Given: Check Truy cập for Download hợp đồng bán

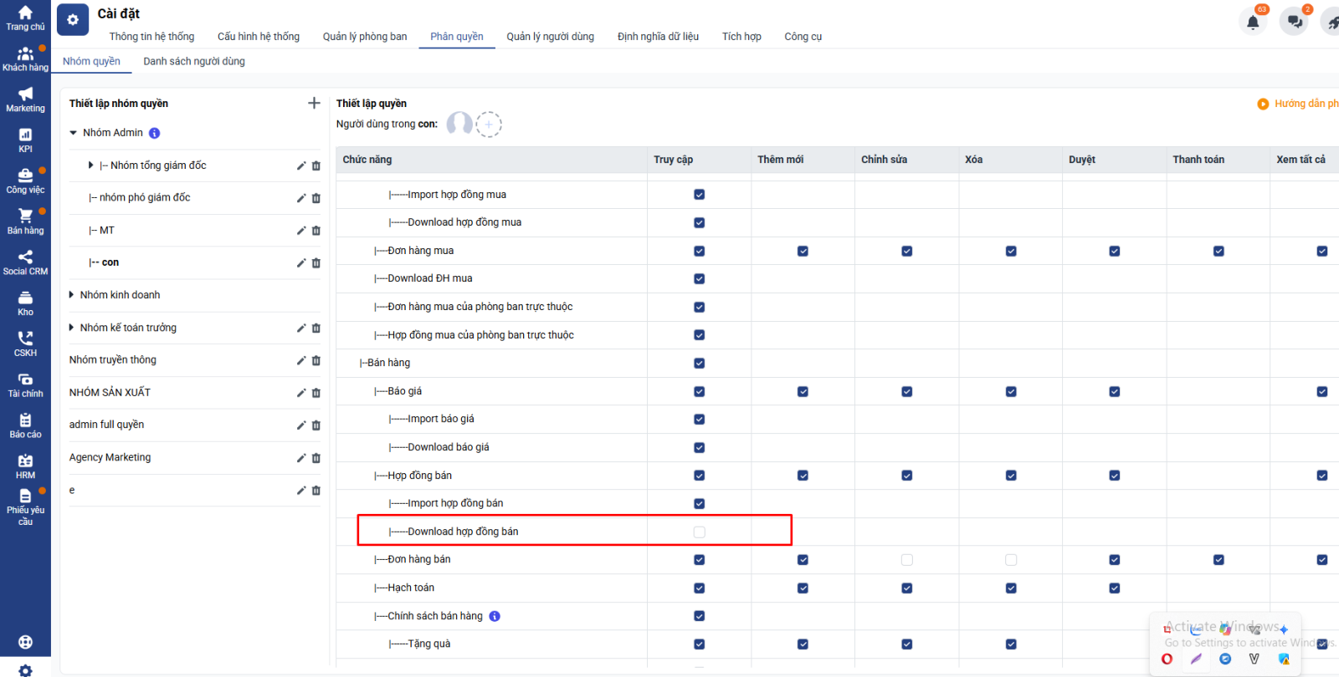Looking at the screenshot, I should 699,532.
